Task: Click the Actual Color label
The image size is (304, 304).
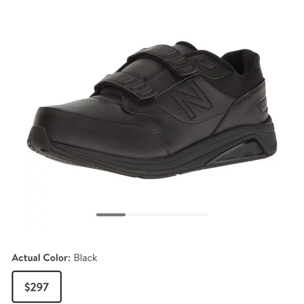Action: coord(41,258)
